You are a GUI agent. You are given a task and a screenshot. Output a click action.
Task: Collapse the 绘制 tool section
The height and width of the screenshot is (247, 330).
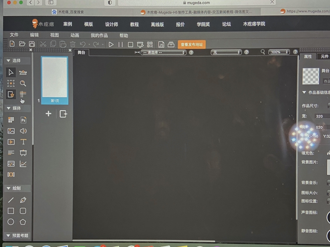8,188
